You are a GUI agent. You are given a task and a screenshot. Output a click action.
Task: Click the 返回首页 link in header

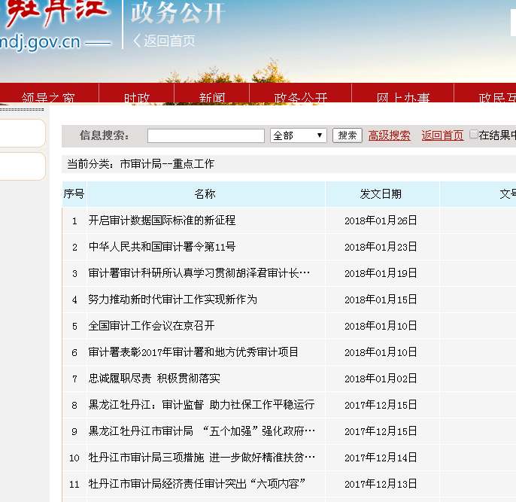tap(165, 41)
